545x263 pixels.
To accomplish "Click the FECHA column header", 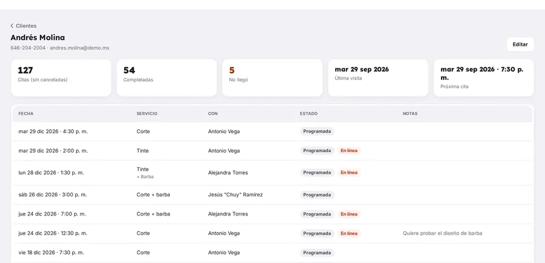I will pos(26,113).
